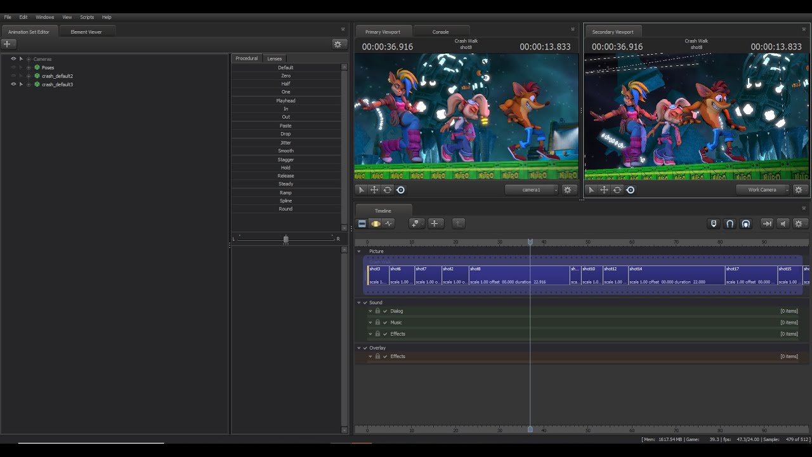Activate the rotate tool in Secondary Viewport
The height and width of the screenshot is (457, 812).
[x=617, y=190]
